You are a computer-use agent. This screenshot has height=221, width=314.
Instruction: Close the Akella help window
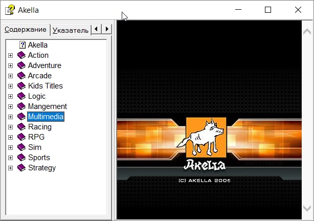click(298, 10)
